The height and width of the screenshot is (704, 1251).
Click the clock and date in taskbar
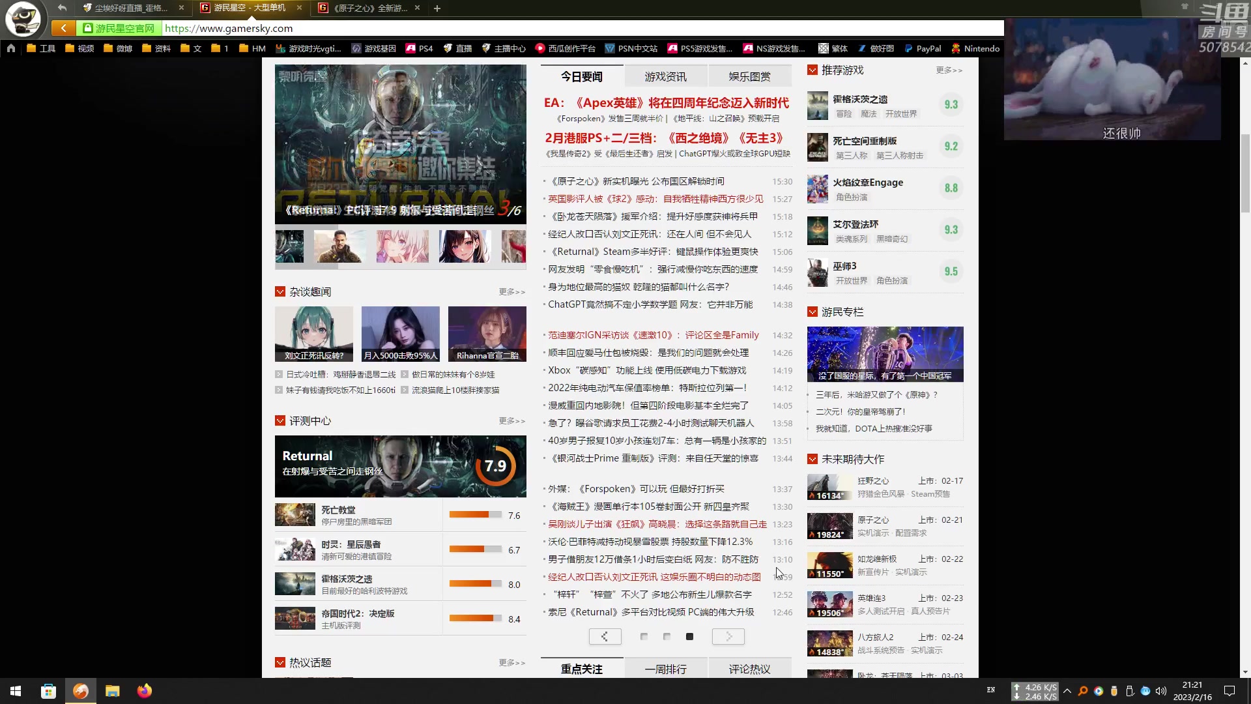tap(1192, 691)
